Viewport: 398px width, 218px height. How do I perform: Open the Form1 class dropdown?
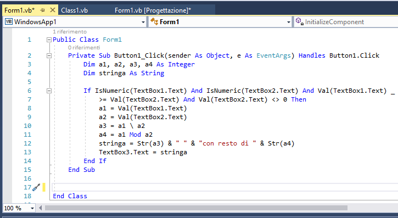pos(289,22)
